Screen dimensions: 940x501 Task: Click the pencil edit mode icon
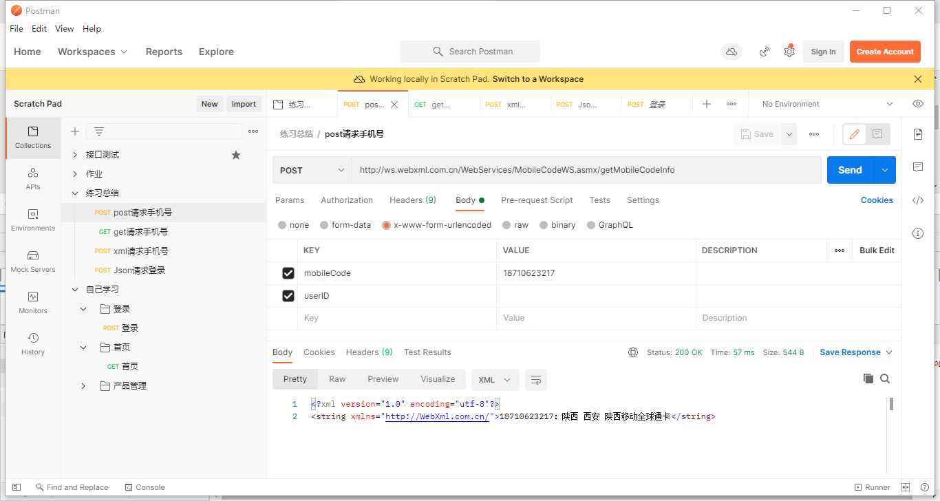coord(854,134)
